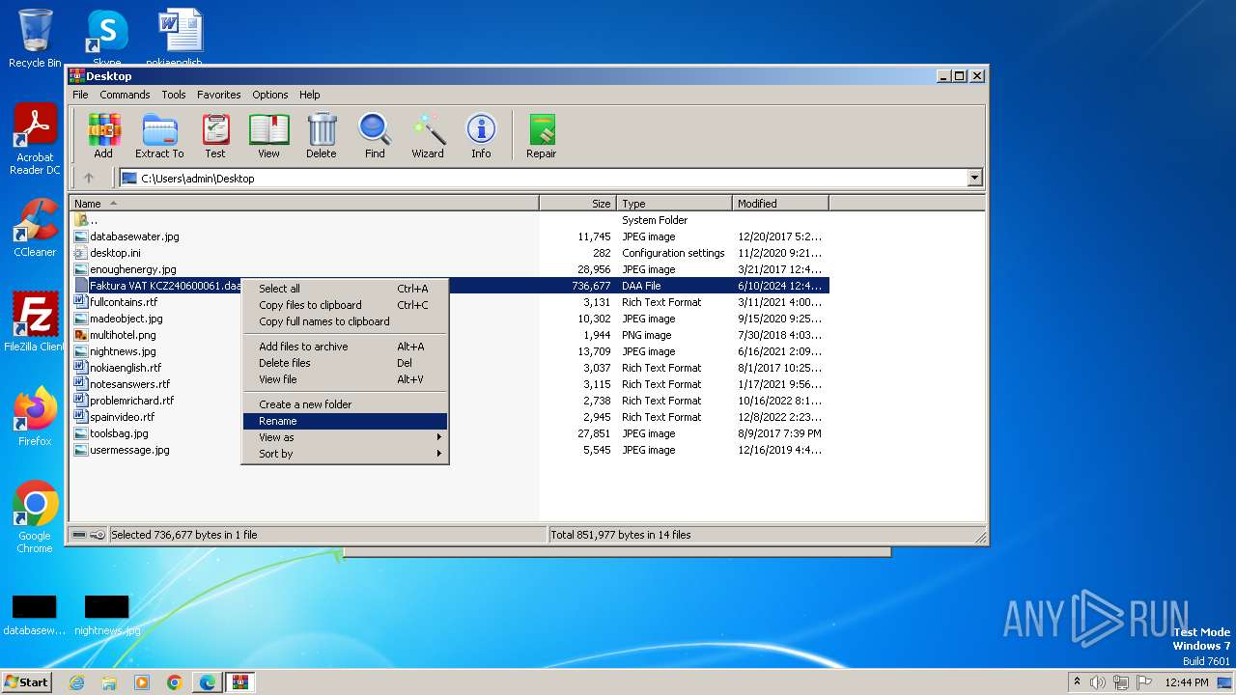Click the Start button

(x=26, y=682)
